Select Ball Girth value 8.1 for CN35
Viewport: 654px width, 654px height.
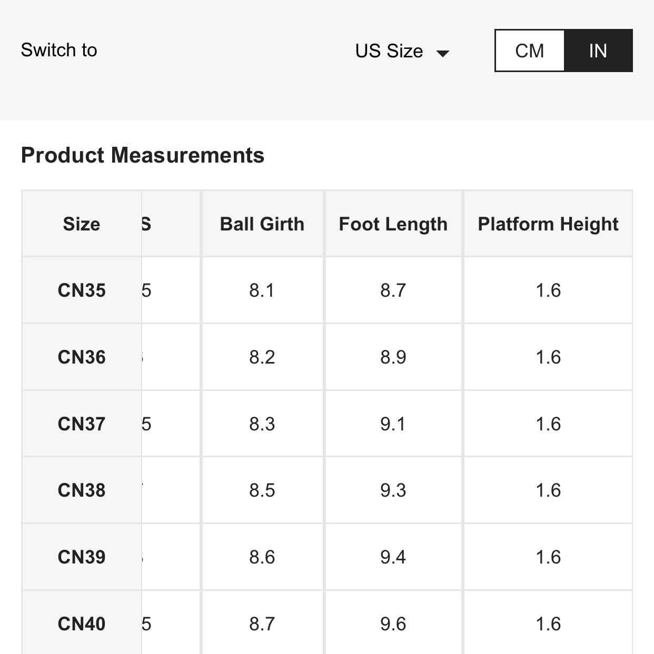pos(262,290)
